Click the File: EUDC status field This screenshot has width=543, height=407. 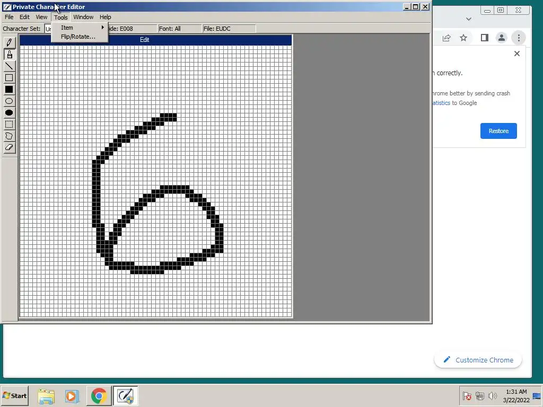(229, 29)
